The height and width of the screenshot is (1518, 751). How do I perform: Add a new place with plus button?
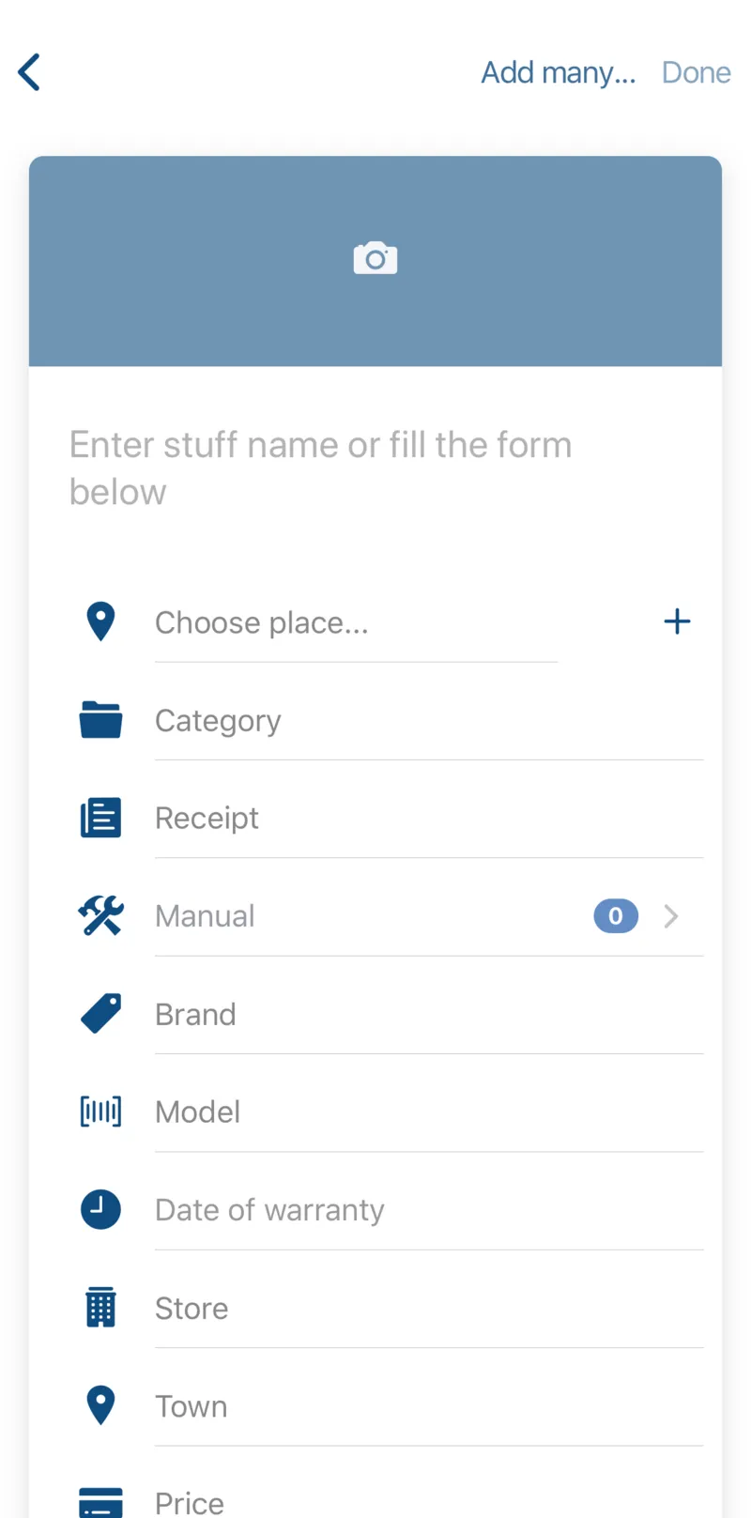(x=677, y=621)
